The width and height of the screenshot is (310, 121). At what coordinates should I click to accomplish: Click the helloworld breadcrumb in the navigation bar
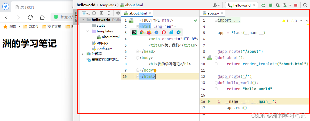(86, 5)
